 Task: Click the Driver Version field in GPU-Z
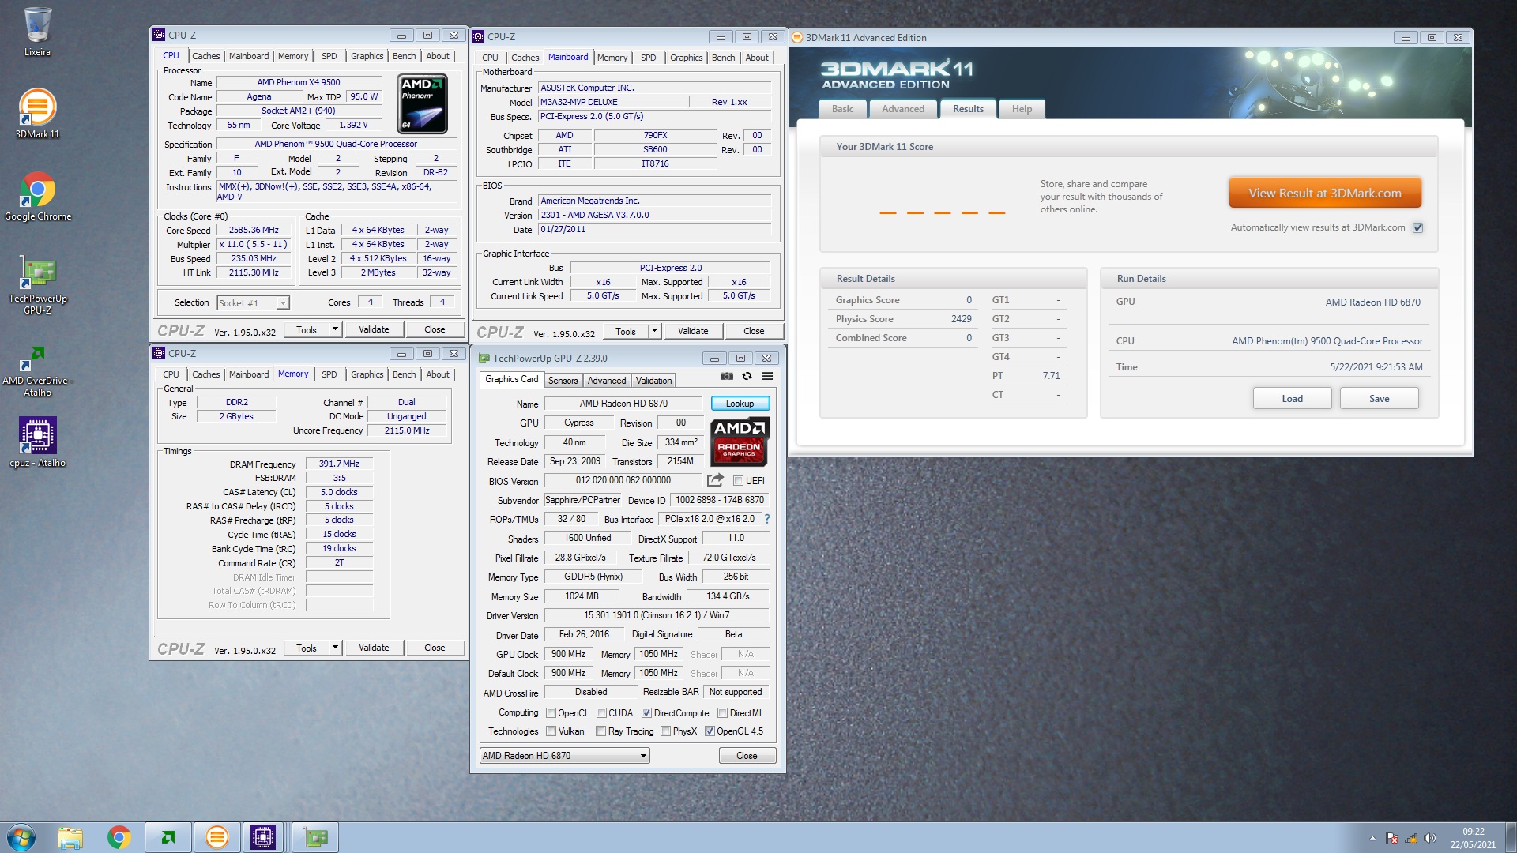(656, 615)
